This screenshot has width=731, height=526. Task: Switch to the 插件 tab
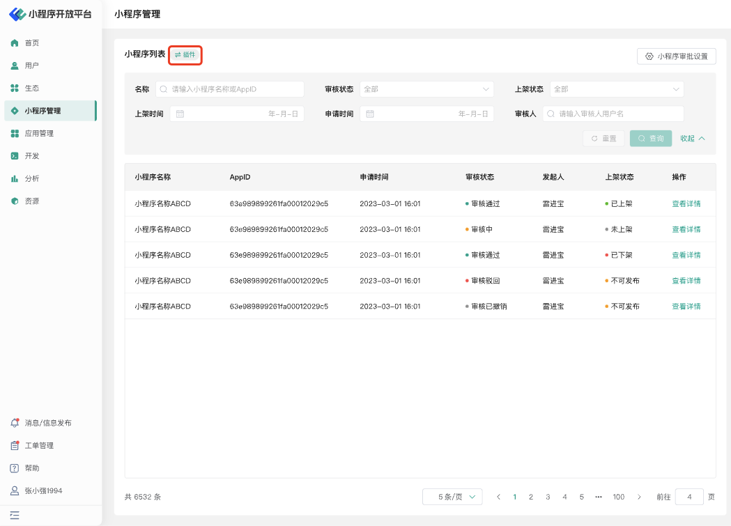point(185,55)
